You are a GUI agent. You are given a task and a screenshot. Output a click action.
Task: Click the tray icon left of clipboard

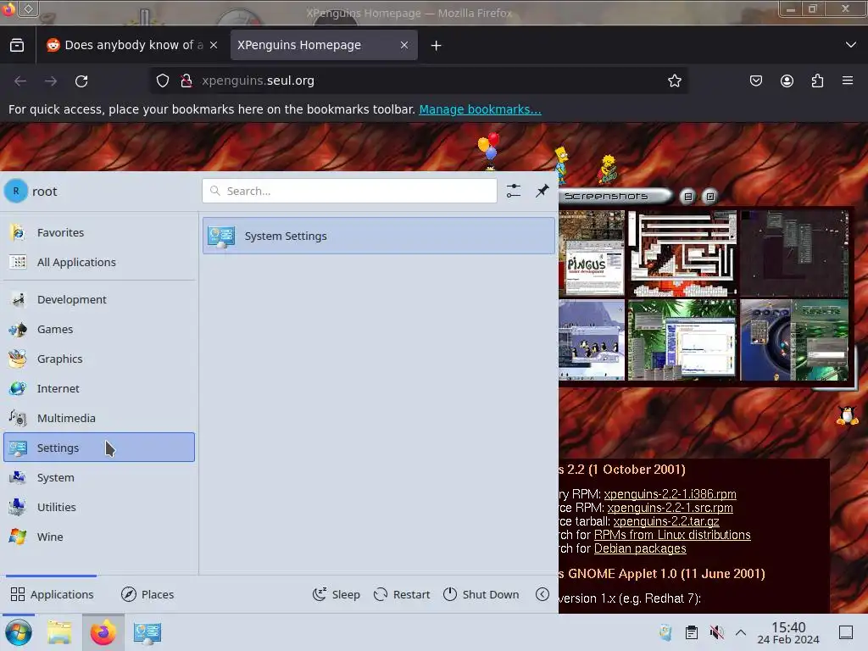(666, 632)
